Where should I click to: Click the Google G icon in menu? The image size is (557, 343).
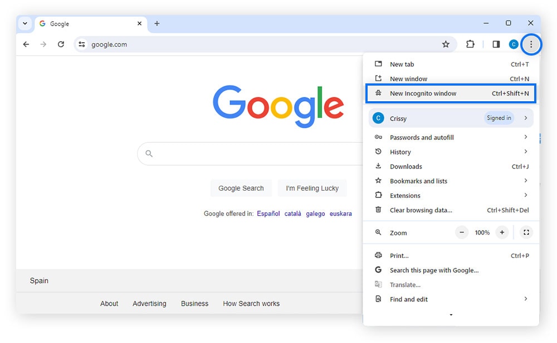[378, 270]
